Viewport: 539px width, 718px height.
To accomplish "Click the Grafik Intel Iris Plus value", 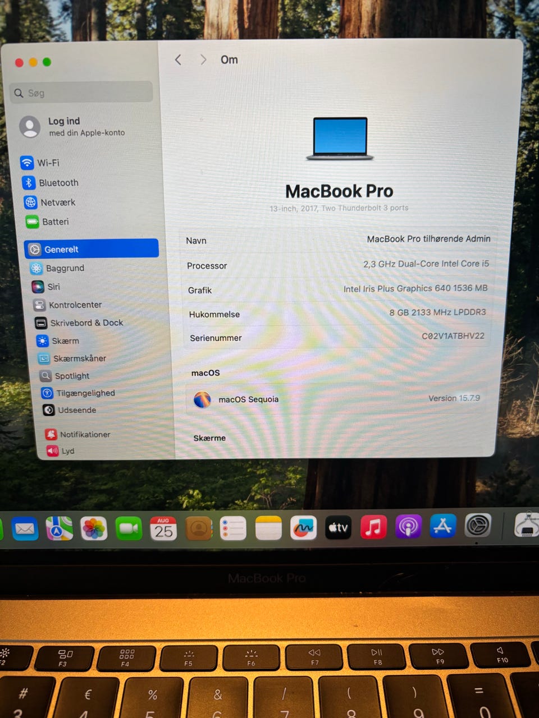I will tap(415, 288).
